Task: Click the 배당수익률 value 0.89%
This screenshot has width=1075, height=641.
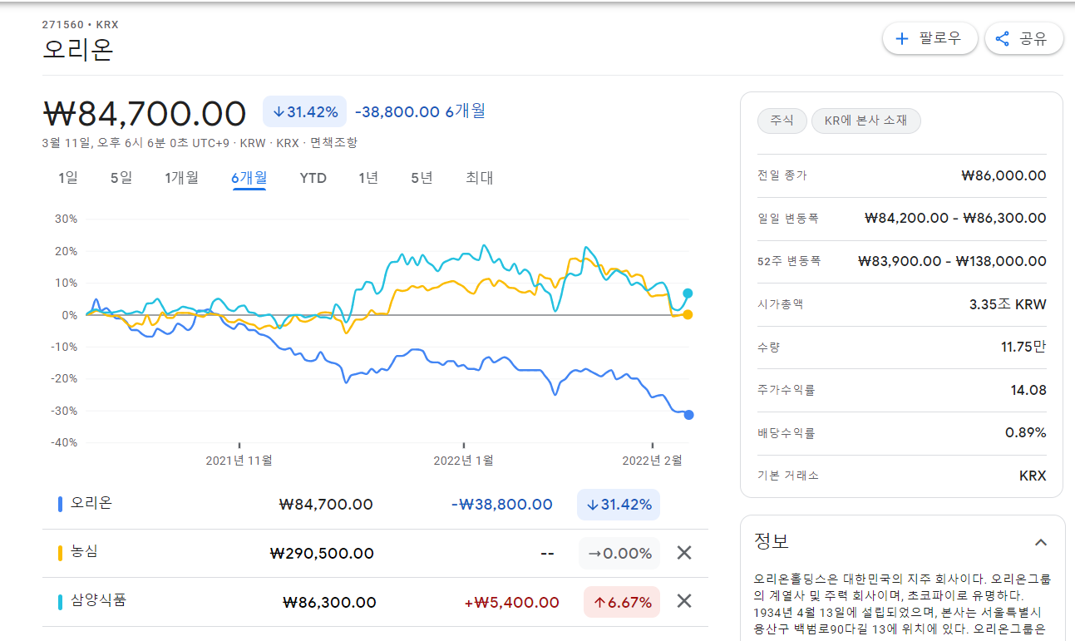Action: pos(1025,432)
